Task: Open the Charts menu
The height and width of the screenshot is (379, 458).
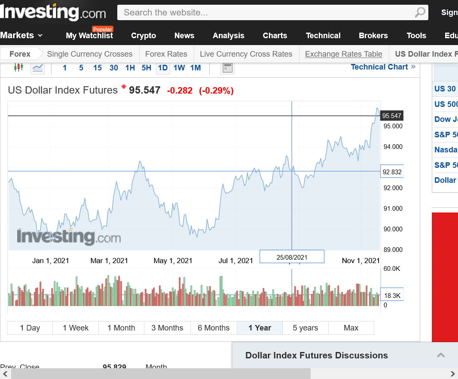Action: [275, 36]
